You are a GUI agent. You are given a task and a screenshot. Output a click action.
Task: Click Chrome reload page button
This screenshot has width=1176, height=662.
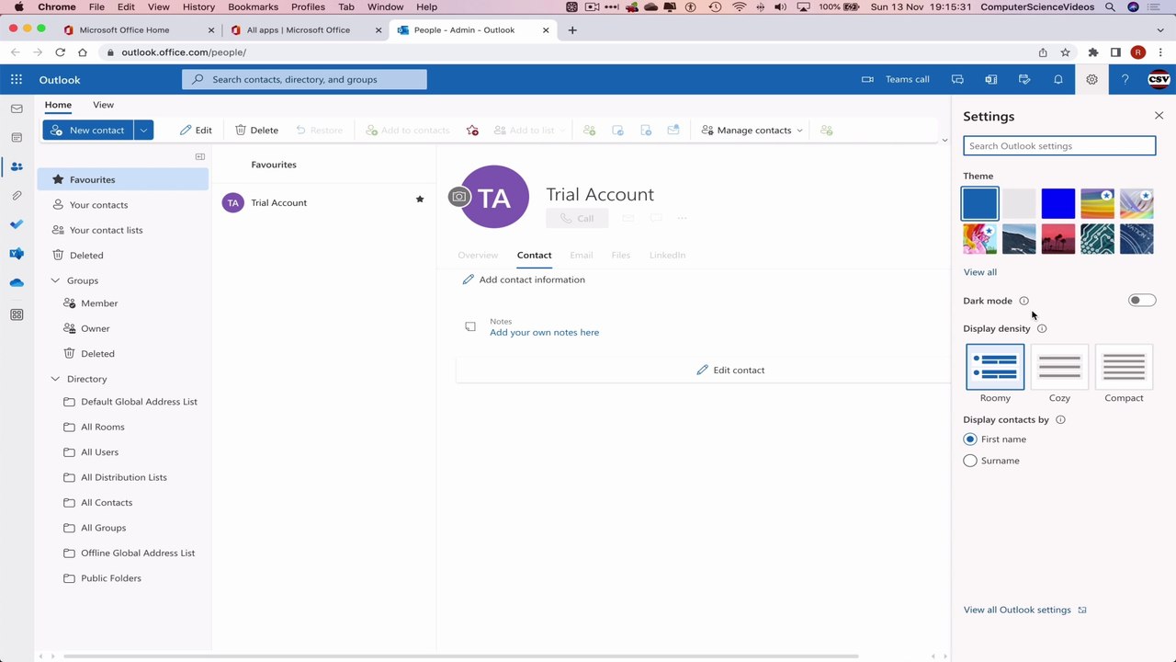pyautogui.click(x=61, y=52)
